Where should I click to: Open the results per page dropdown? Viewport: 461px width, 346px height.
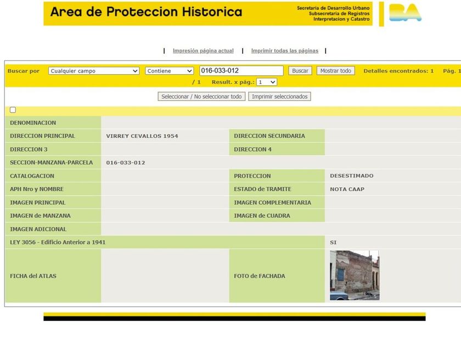[267, 82]
